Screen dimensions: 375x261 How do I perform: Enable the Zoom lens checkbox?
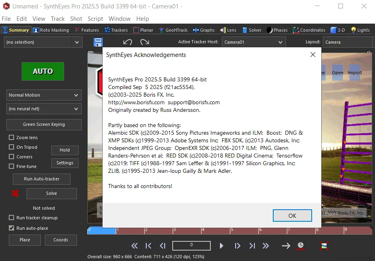click(11, 138)
